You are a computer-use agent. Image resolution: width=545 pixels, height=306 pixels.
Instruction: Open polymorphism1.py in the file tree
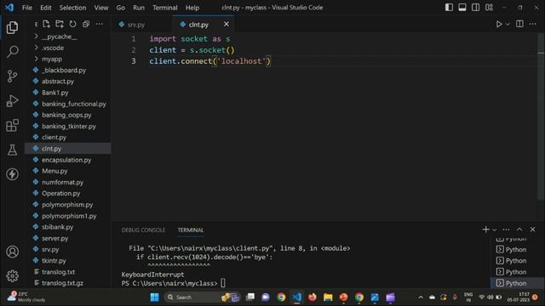point(68,216)
